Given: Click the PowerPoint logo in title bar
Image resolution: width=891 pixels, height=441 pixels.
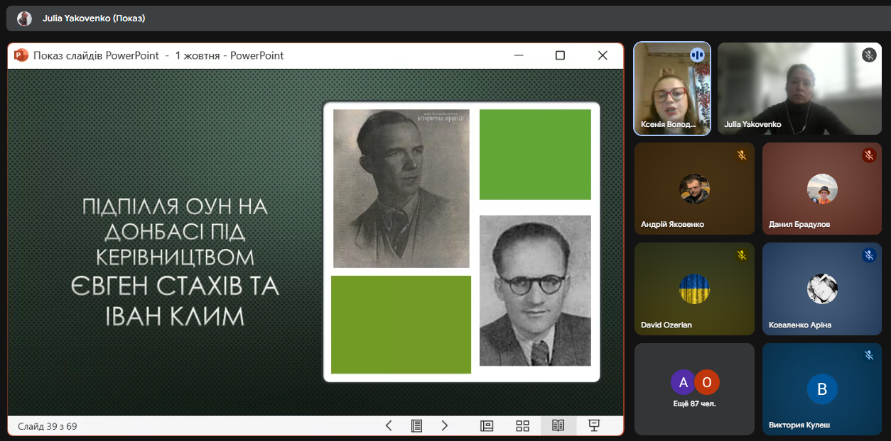Looking at the screenshot, I should (x=21, y=55).
